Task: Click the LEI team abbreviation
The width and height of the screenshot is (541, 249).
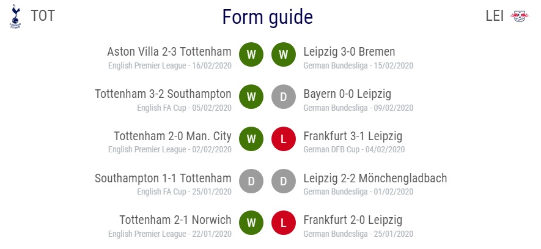Action: [x=495, y=16]
